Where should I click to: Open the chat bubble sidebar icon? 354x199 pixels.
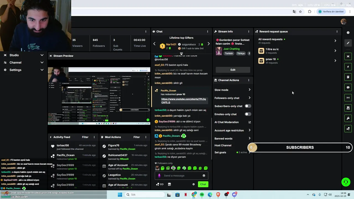click(x=348, y=87)
